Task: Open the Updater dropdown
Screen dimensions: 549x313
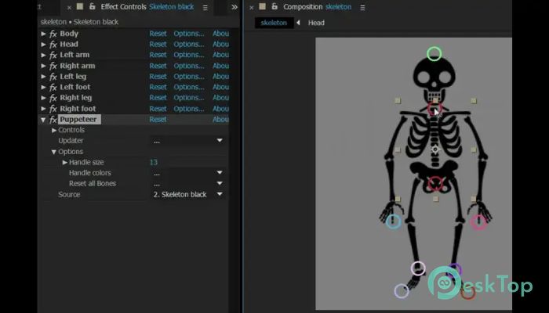Action: coord(187,141)
